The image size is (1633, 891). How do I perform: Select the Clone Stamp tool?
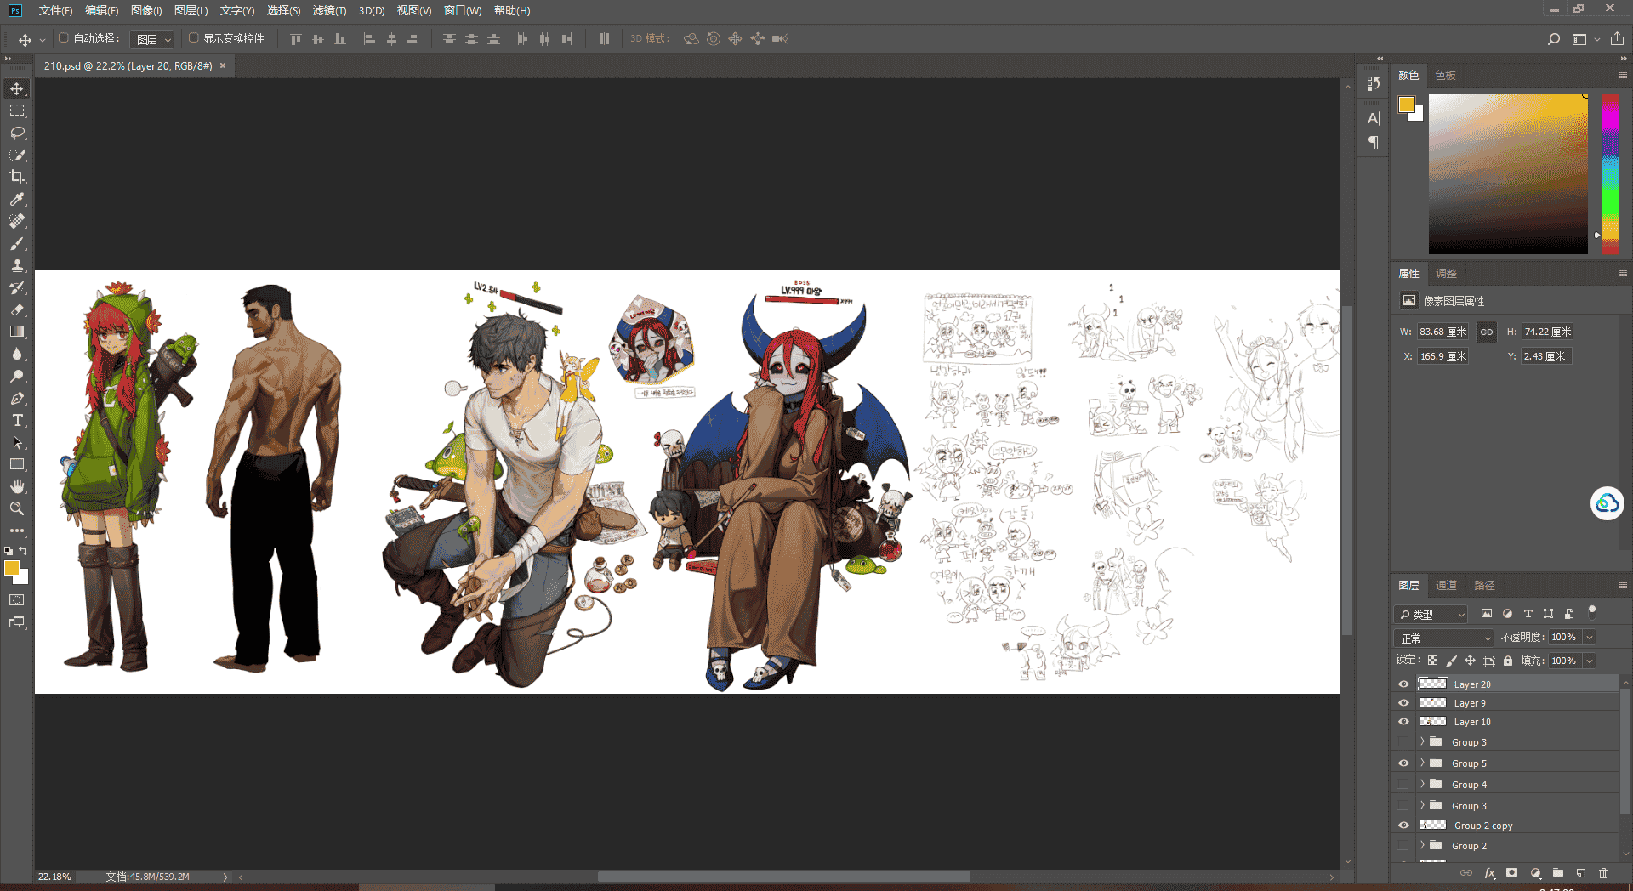coord(17,266)
